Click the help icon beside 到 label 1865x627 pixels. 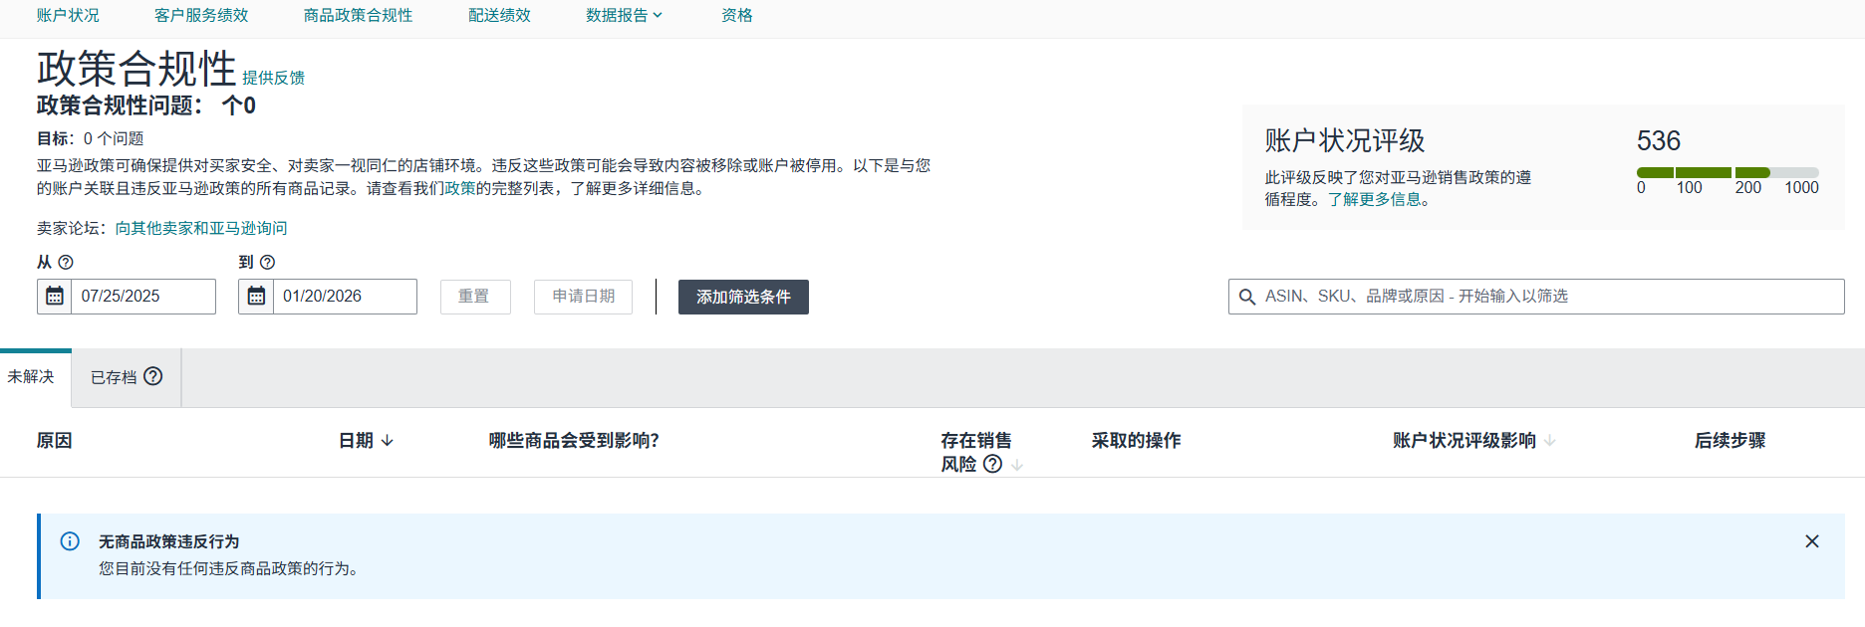pyautogui.click(x=267, y=263)
